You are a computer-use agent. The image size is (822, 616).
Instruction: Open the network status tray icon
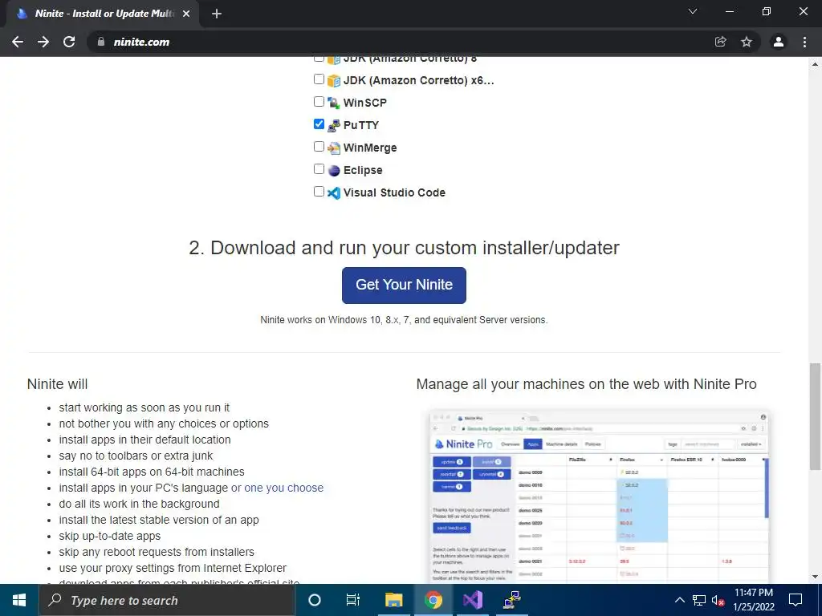(699, 600)
